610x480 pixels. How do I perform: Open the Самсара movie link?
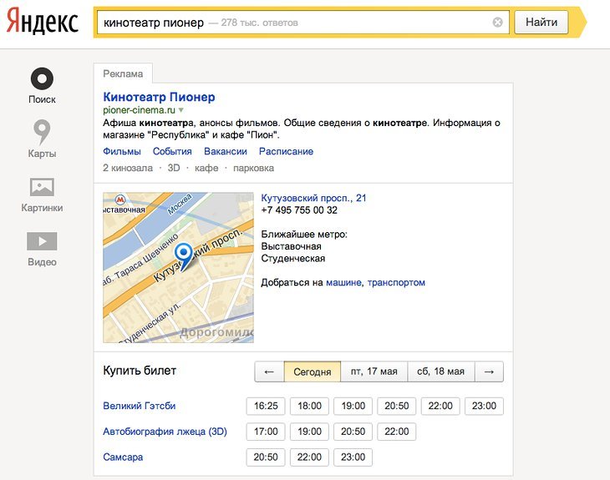123,457
